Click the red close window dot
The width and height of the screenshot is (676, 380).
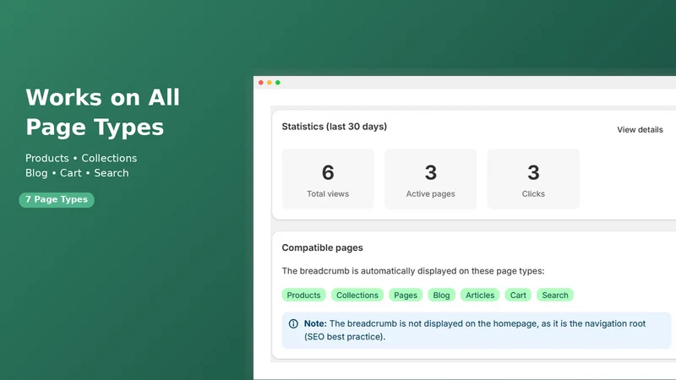click(x=261, y=82)
